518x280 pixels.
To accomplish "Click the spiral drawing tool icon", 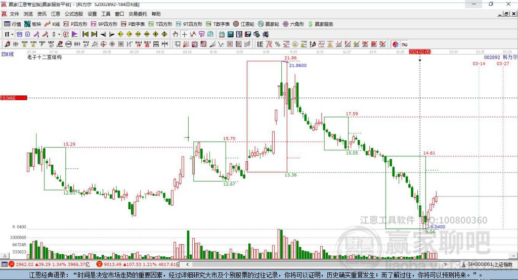I will pyautogui.click(x=51, y=44).
